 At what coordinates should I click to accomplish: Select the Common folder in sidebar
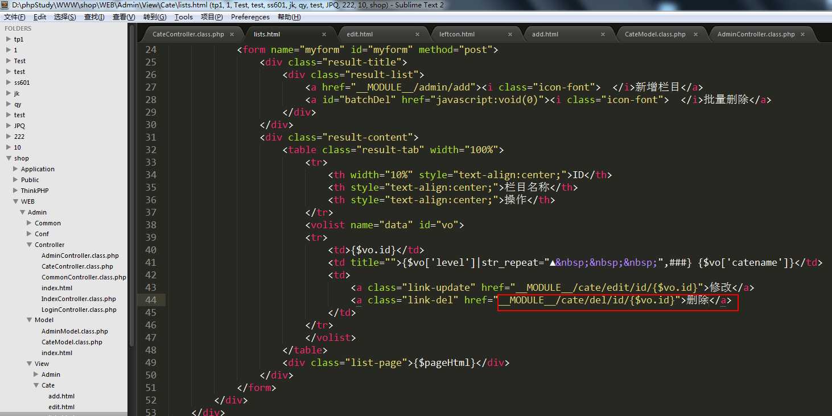pyautogui.click(x=48, y=223)
